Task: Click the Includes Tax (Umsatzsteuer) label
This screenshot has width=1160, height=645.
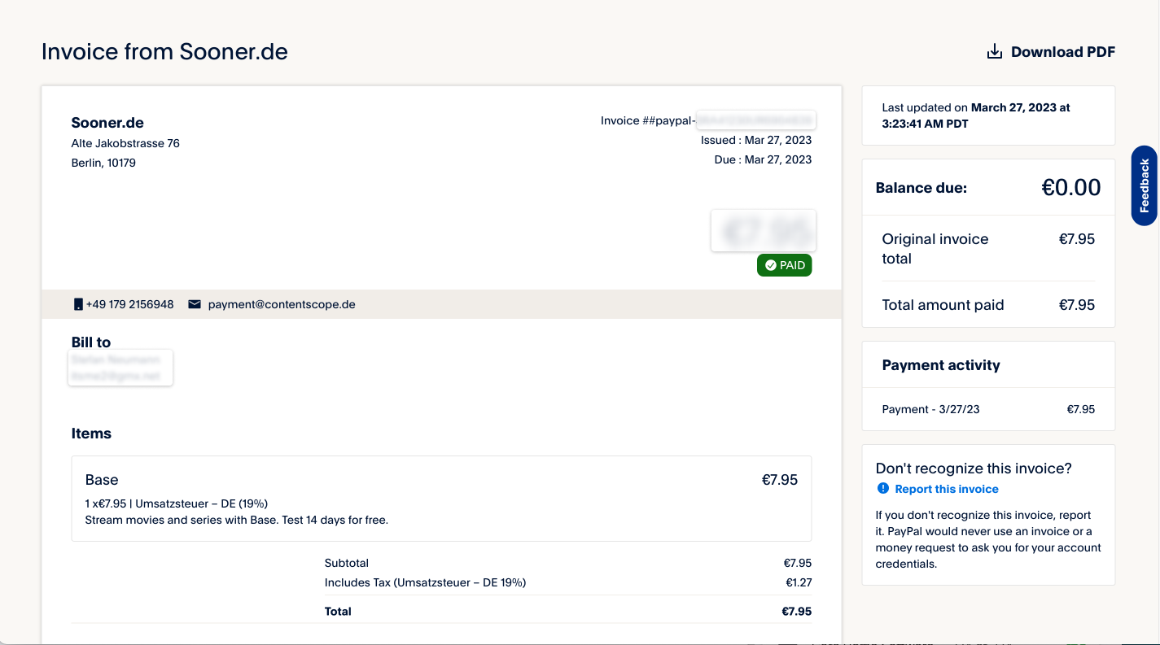Action: click(426, 582)
